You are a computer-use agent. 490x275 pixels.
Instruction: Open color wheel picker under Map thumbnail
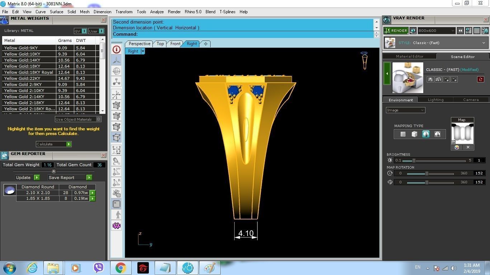click(457, 147)
